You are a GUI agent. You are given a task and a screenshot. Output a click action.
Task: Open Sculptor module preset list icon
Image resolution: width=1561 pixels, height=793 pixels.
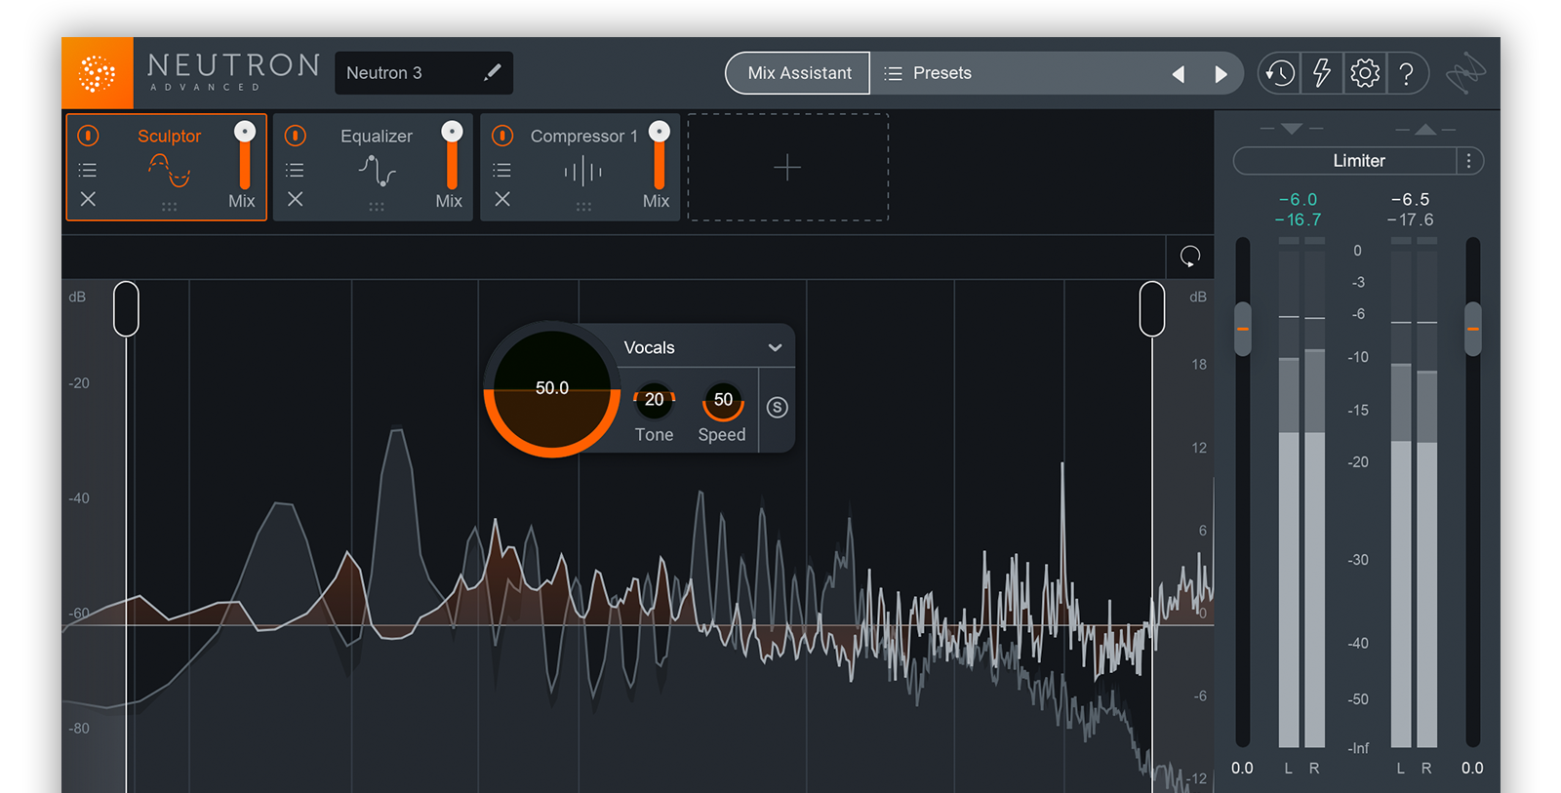88,170
